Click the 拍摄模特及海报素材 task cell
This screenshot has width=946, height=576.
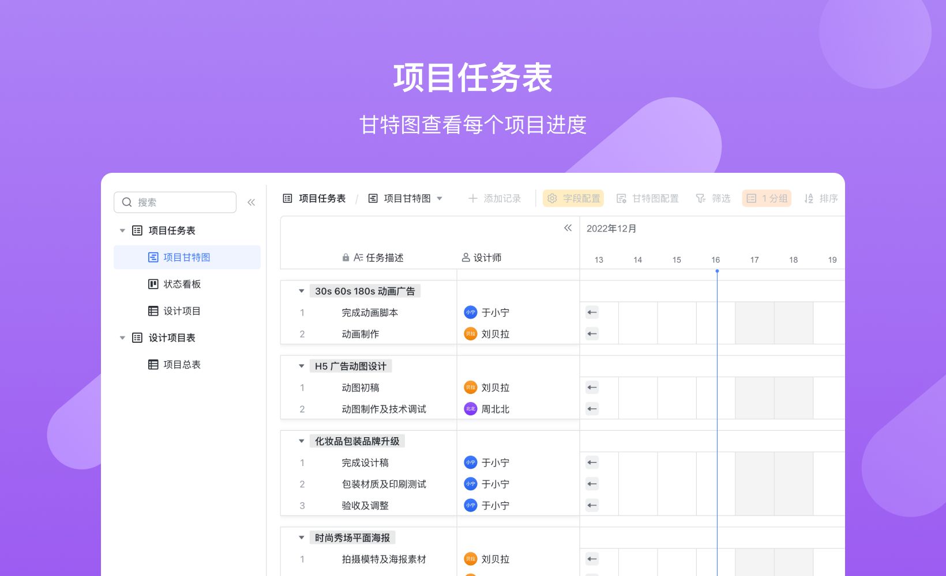[x=384, y=559]
